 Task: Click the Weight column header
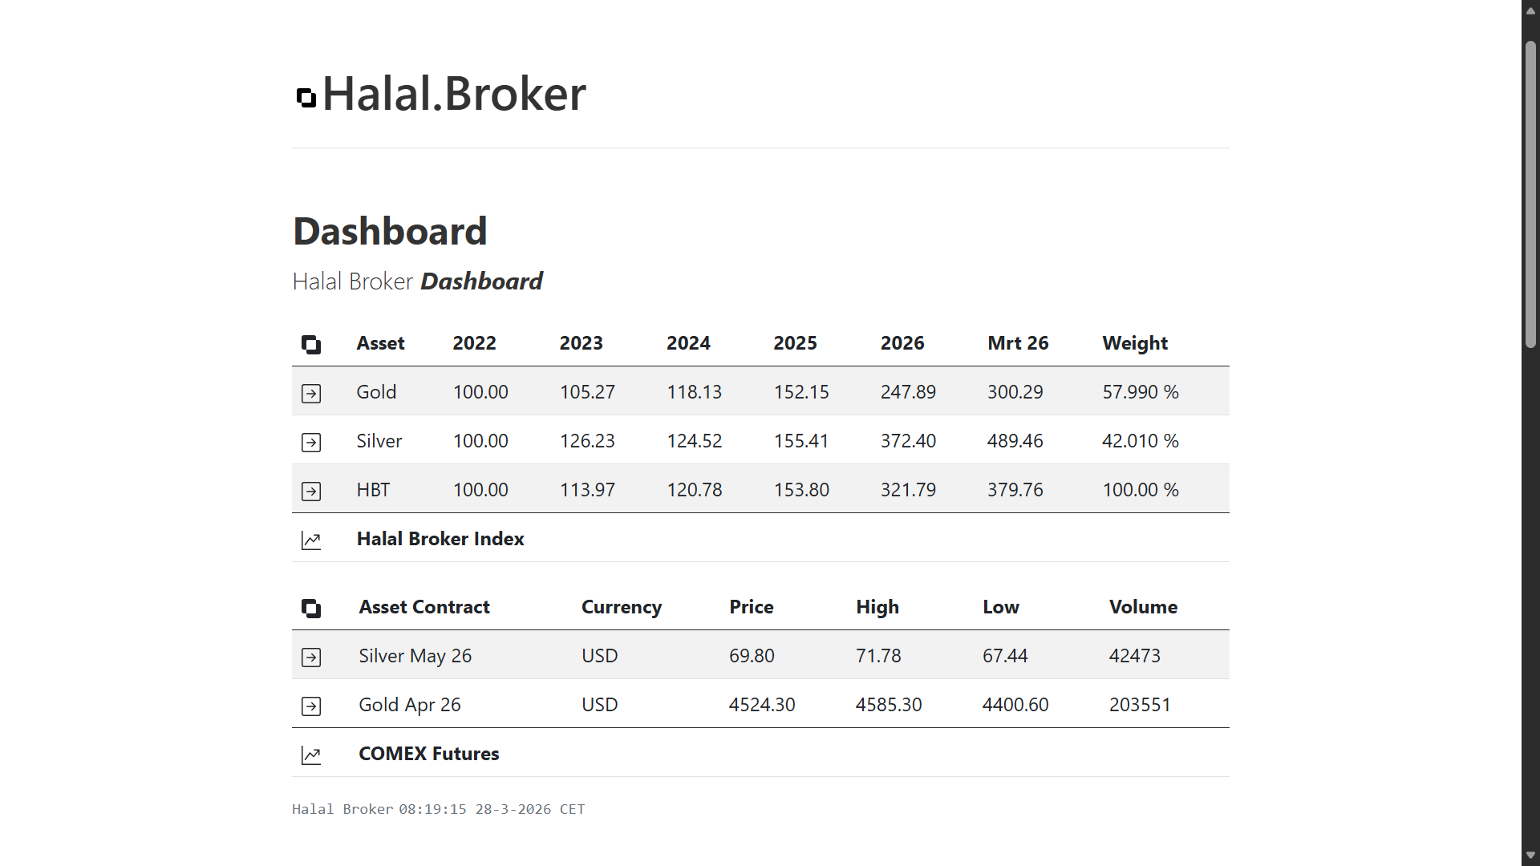point(1135,343)
